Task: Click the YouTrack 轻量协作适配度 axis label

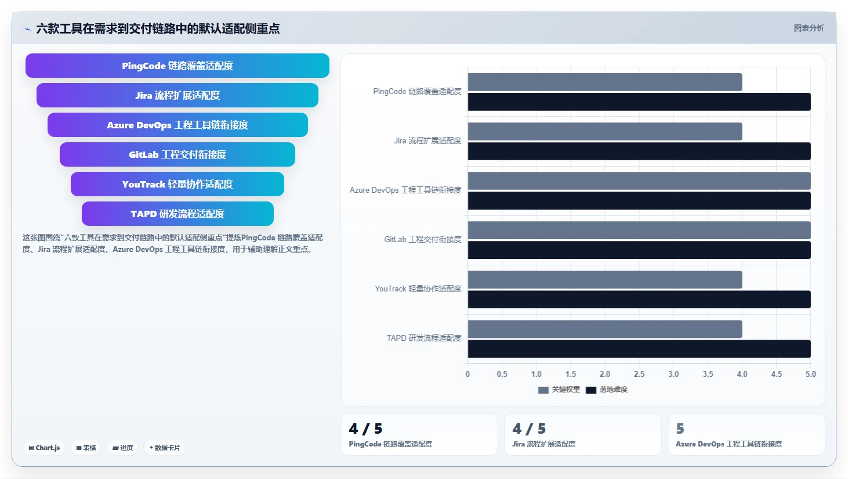Action: pos(418,289)
